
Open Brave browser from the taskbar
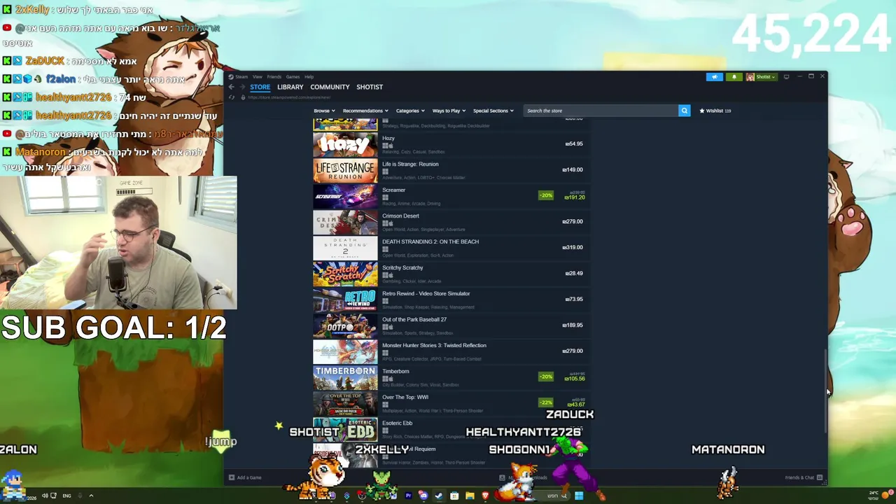pyautogui.click(x=485, y=496)
